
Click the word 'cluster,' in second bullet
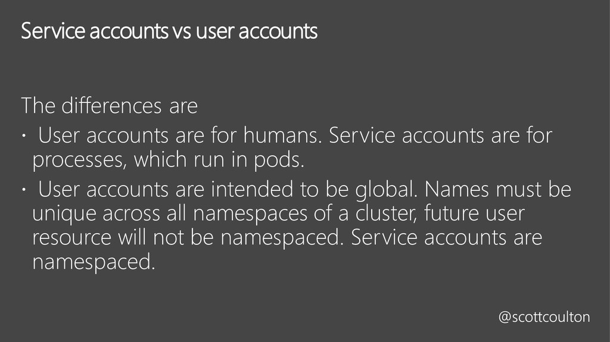(x=386, y=214)
